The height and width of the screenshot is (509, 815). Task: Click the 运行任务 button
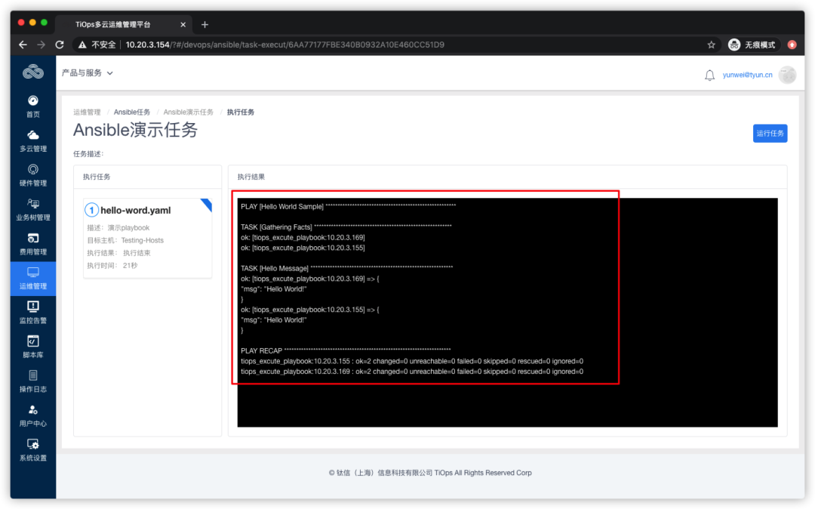[x=770, y=133]
